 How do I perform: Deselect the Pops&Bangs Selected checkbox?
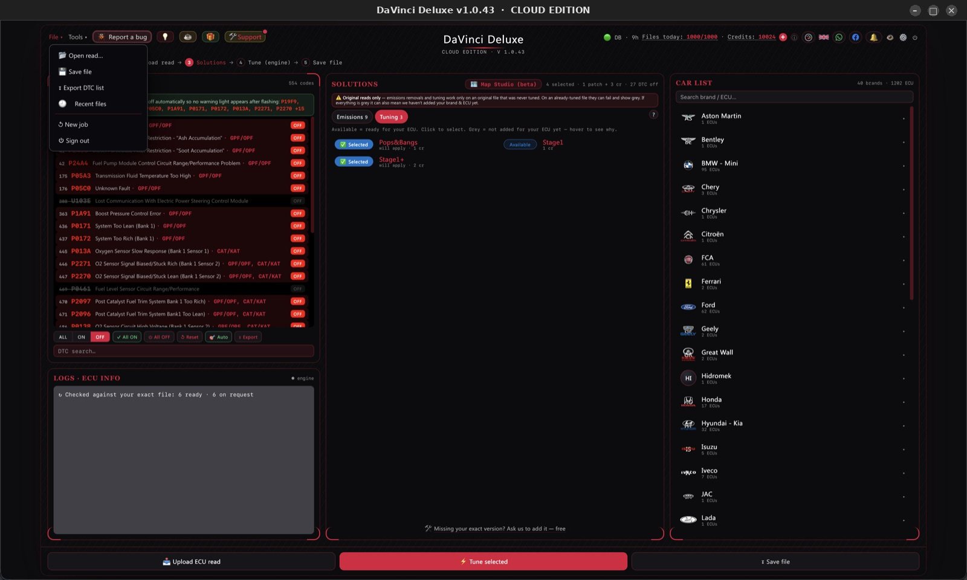click(x=354, y=144)
